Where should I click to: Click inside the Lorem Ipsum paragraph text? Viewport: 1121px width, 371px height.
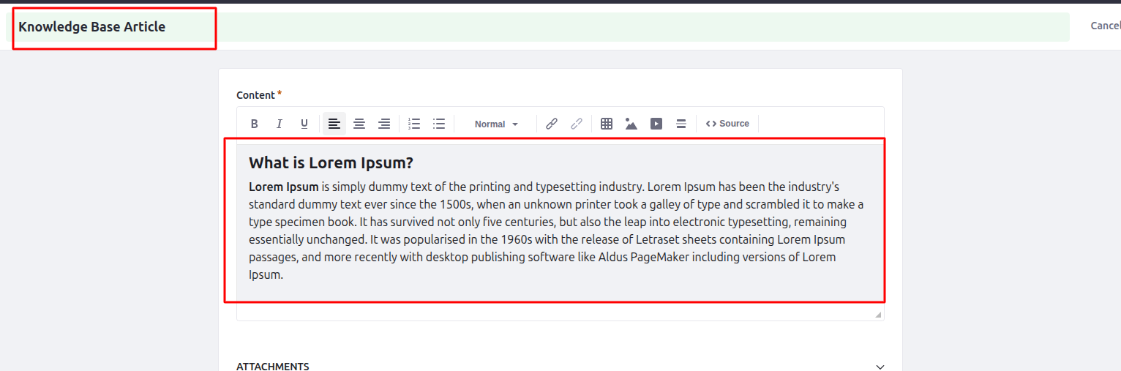click(x=556, y=231)
